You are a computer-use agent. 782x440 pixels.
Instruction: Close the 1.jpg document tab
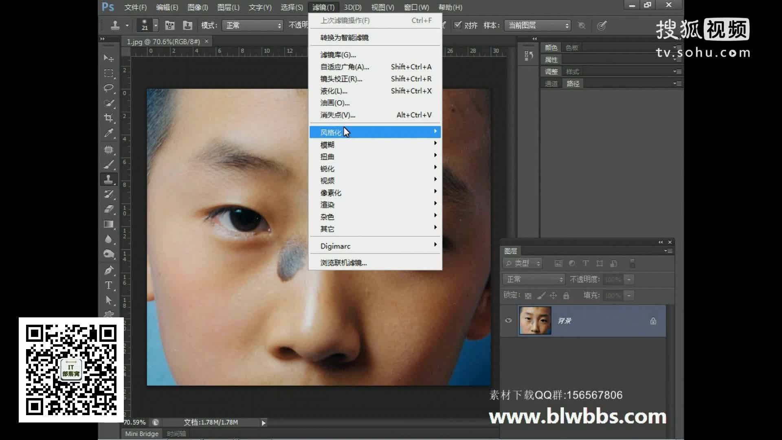[206, 41]
